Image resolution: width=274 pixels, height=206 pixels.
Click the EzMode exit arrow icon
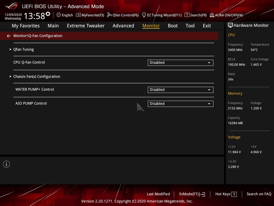[202, 194]
